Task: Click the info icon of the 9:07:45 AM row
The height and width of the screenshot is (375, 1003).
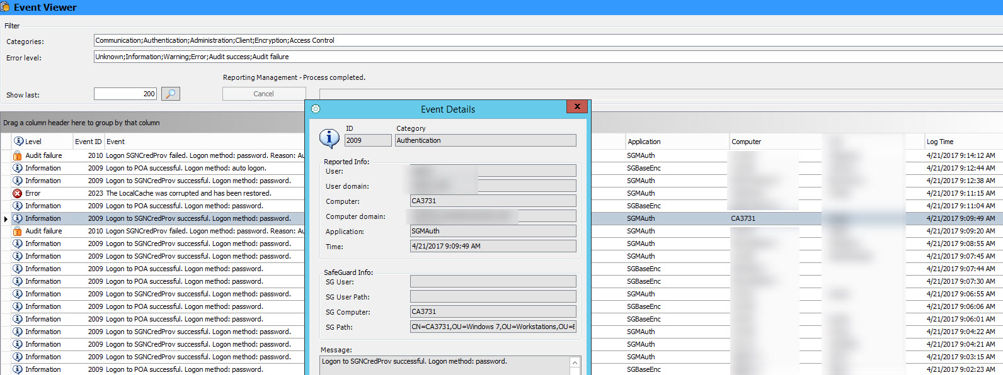Action: click(18, 256)
